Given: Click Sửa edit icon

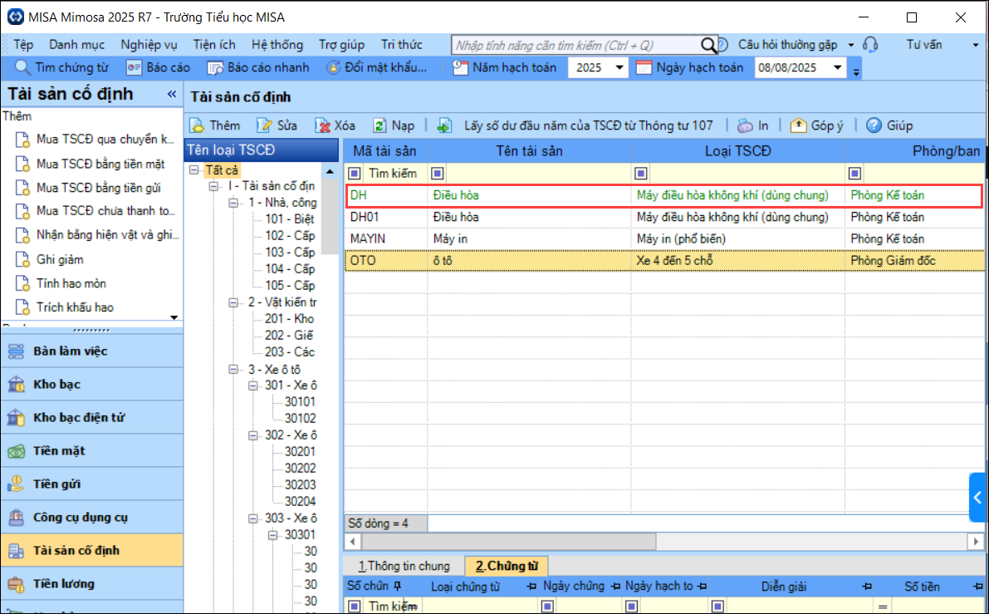Looking at the screenshot, I should click(x=263, y=125).
